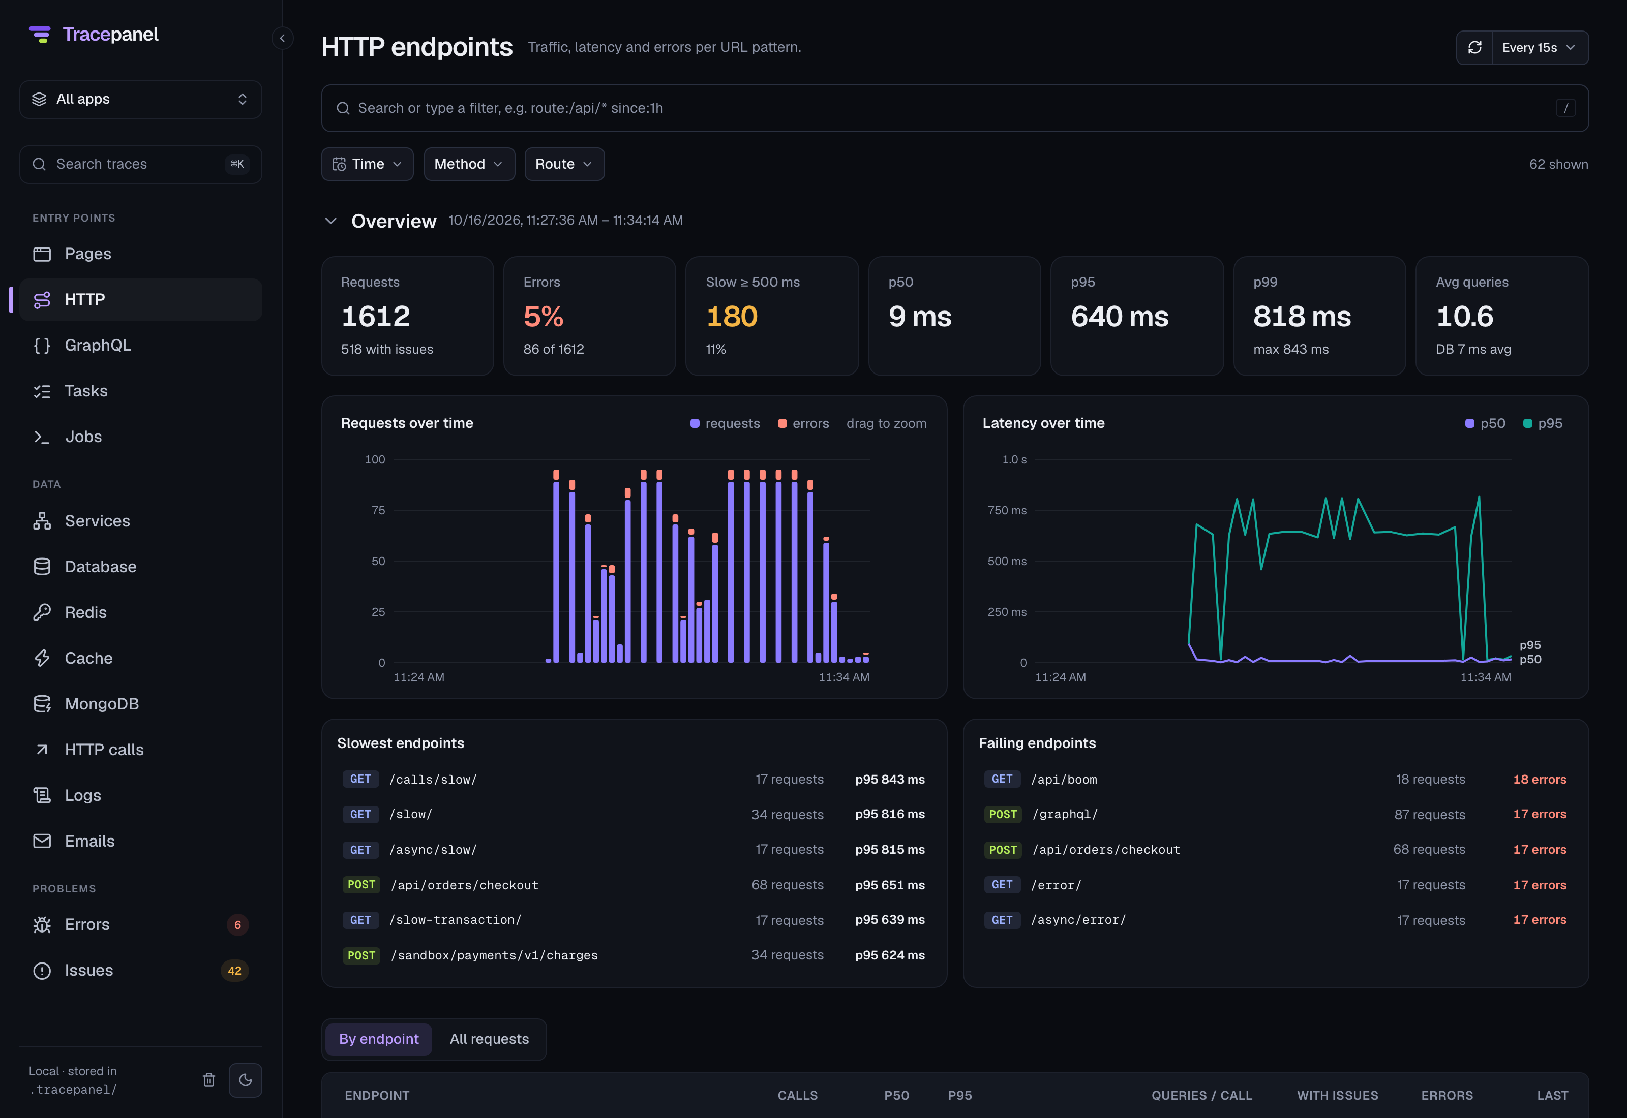Open the Errors problems list
The height and width of the screenshot is (1118, 1627).
click(141, 925)
